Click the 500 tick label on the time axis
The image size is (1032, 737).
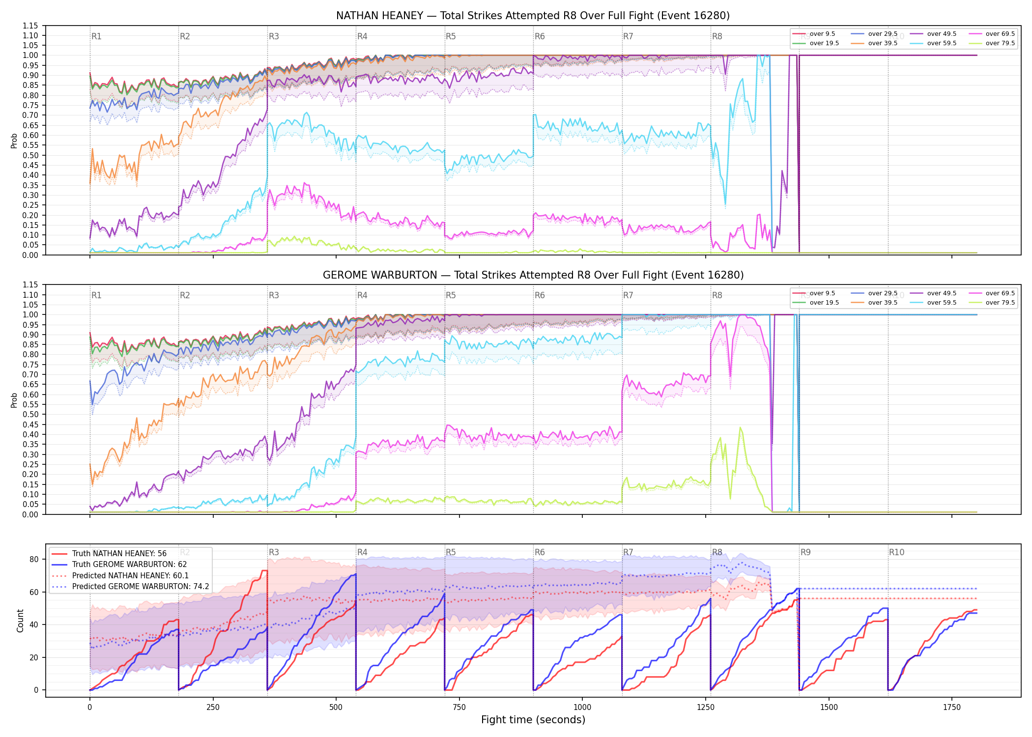[336, 707]
